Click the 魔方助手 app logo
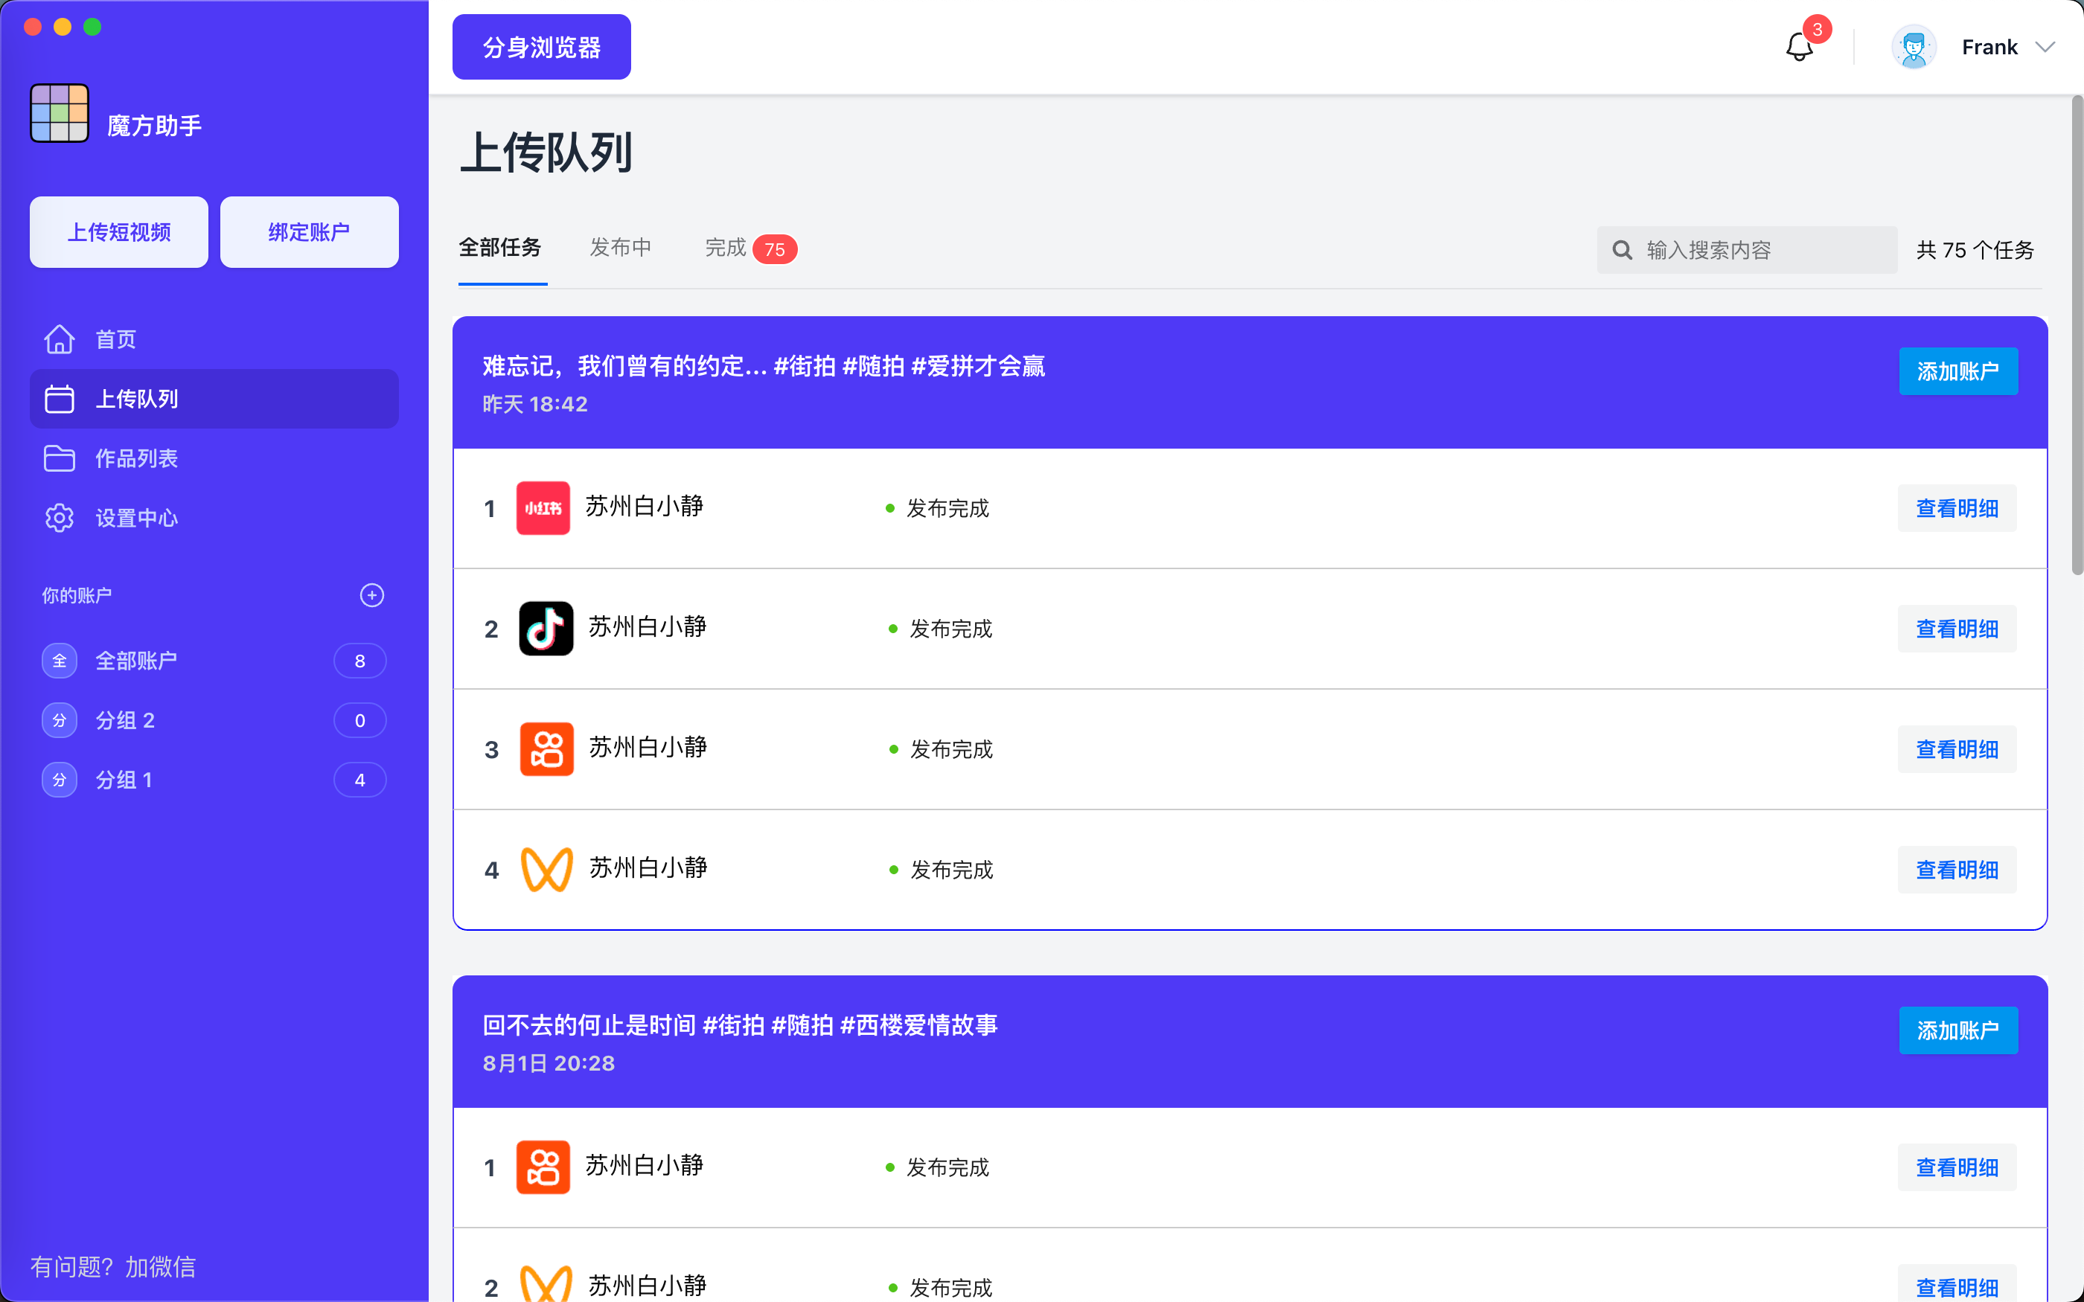The height and width of the screenshot is (1302, 2084). pos(59,113)
